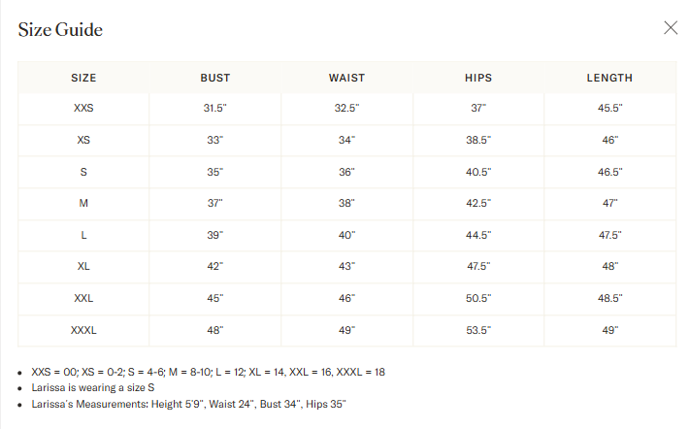
Task: Click the Size Guide heading
Action: click(60, 30)
